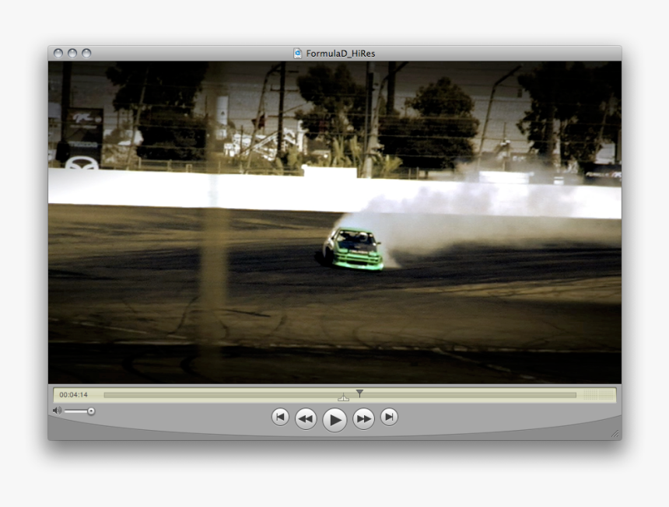Click the start of the timeline scrubber
Viewport: 669px width, 507px height.
pos(107,395)
